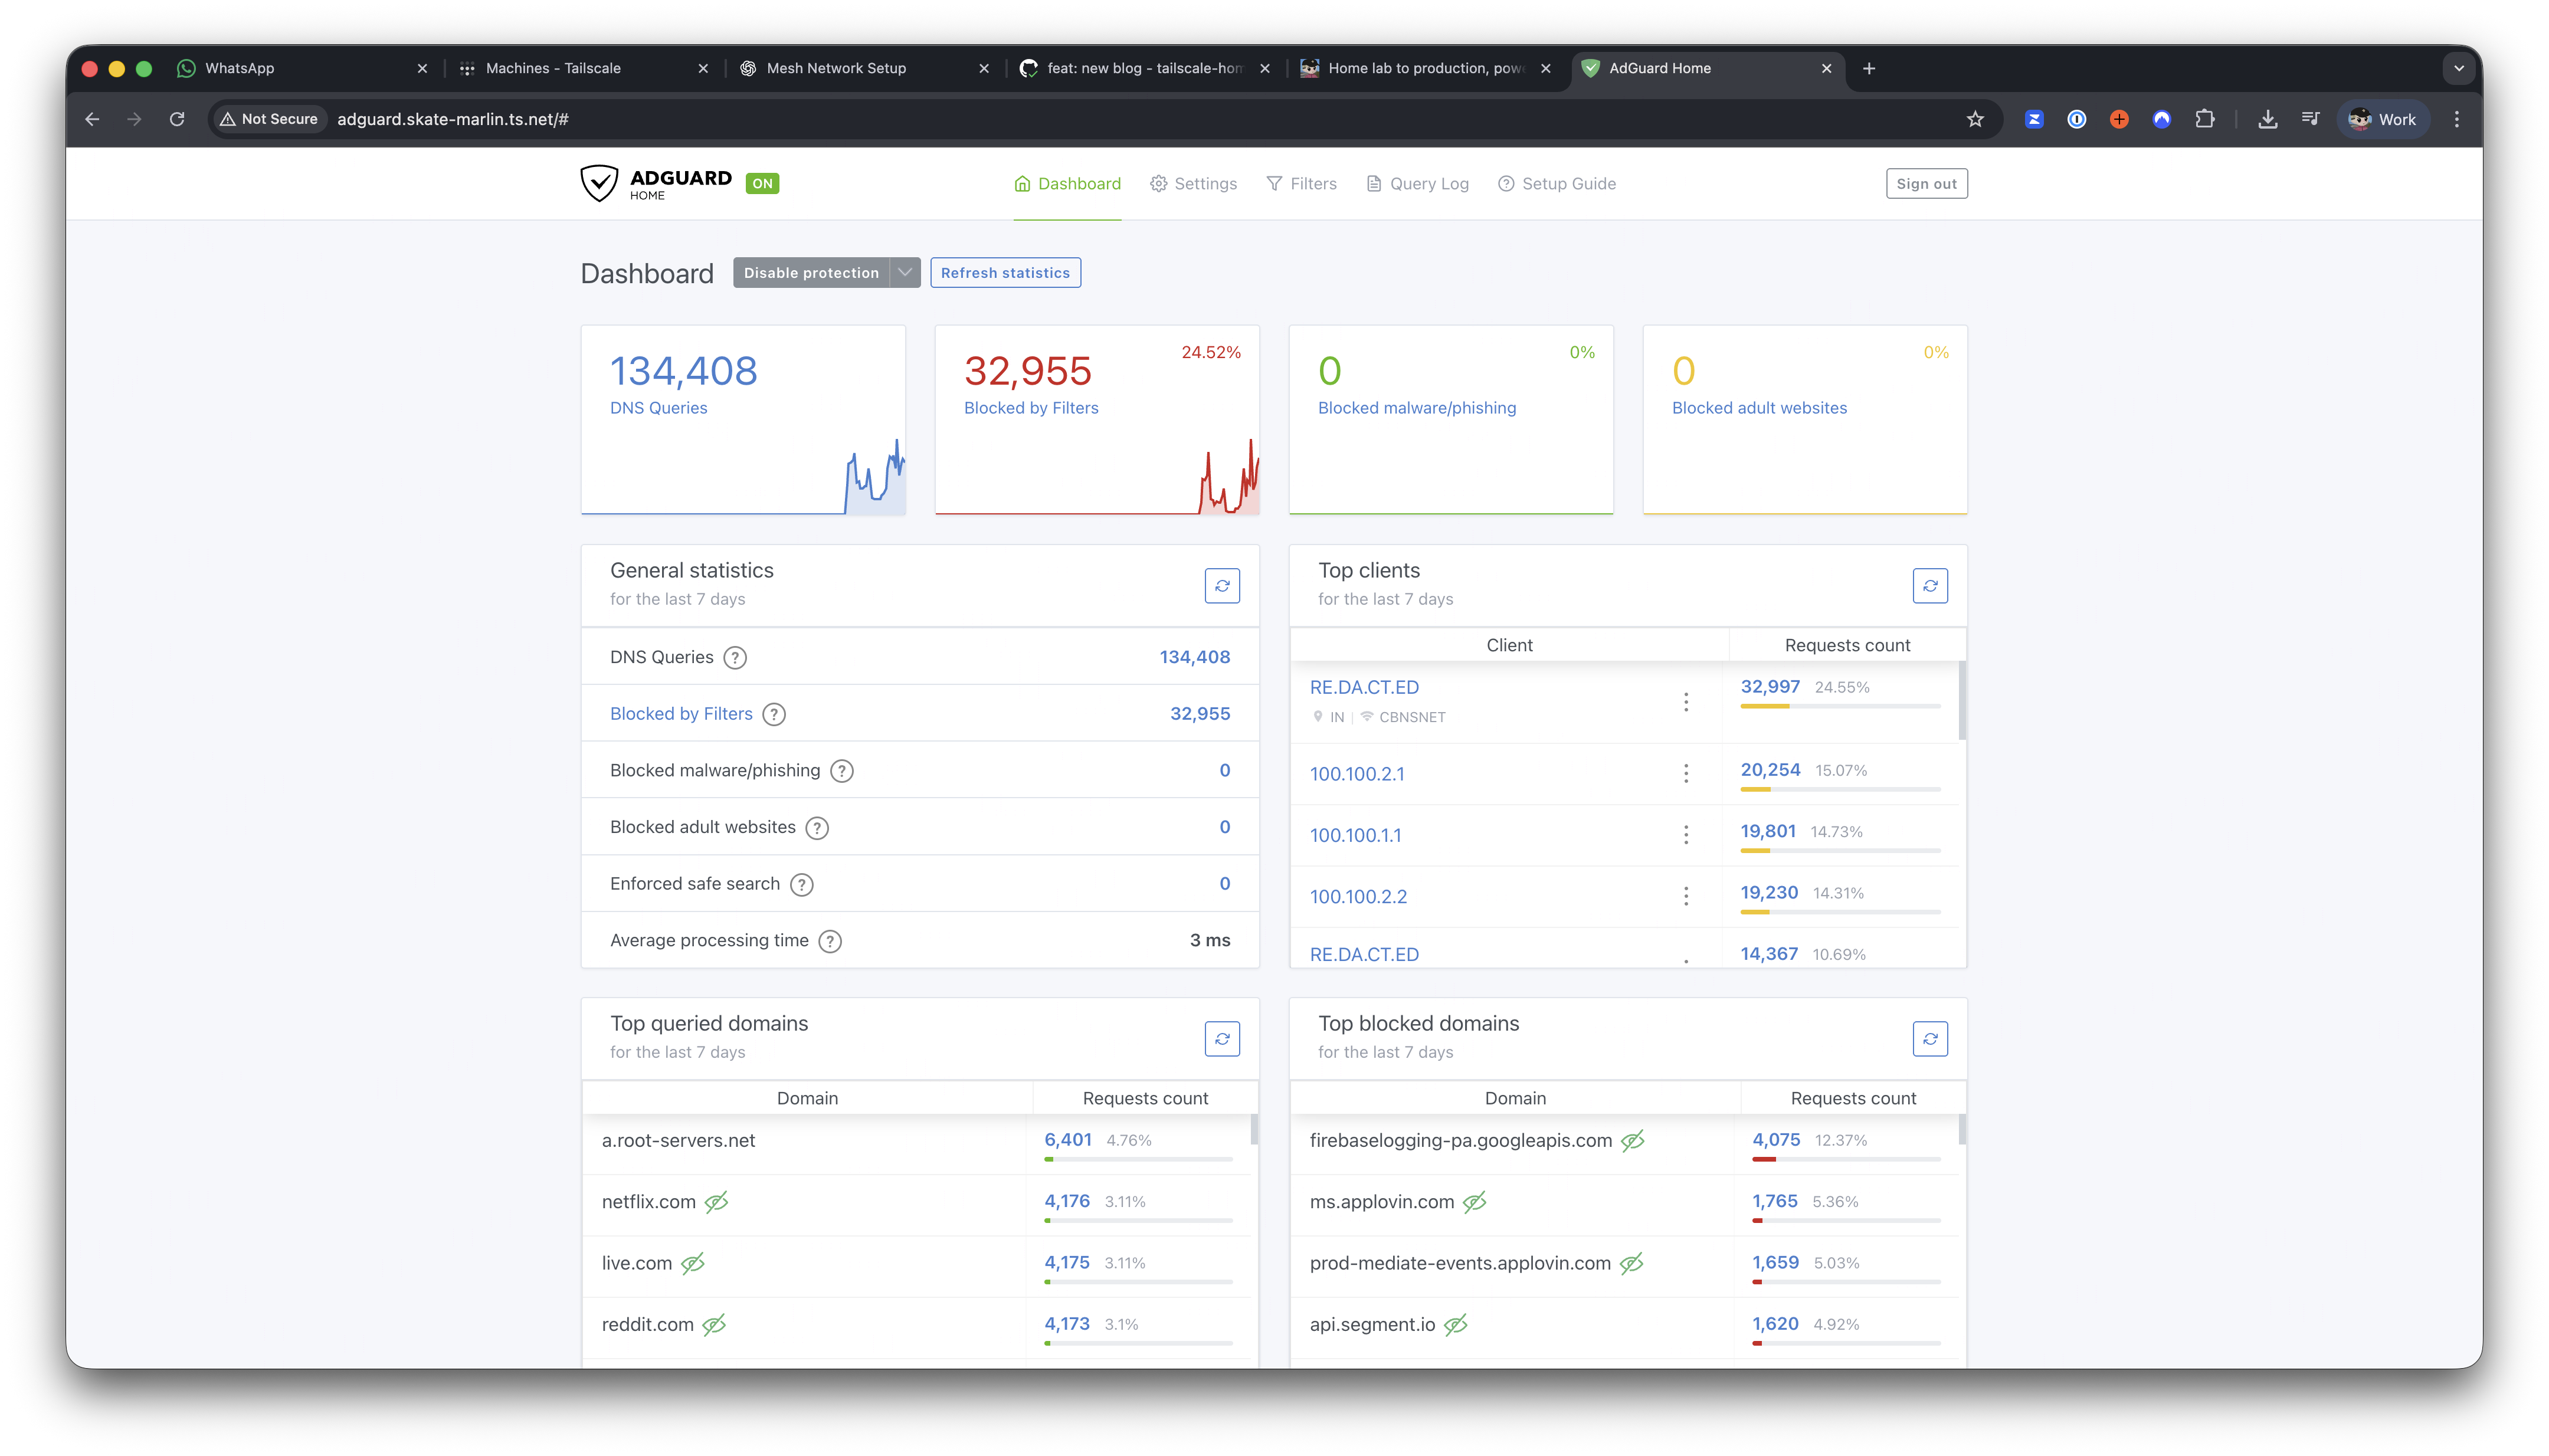The width and height of the screenshot is (2549, 1456).
Task: Click the AdGuard Home shield logo
Action: point(599,183)
